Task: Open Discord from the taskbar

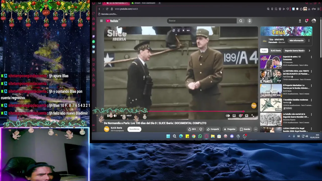Action: point(232,136)
